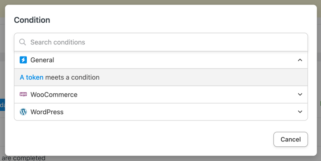Click the blue "A token" text
Viewport: 321px width, 161px height.
(32, 77)
